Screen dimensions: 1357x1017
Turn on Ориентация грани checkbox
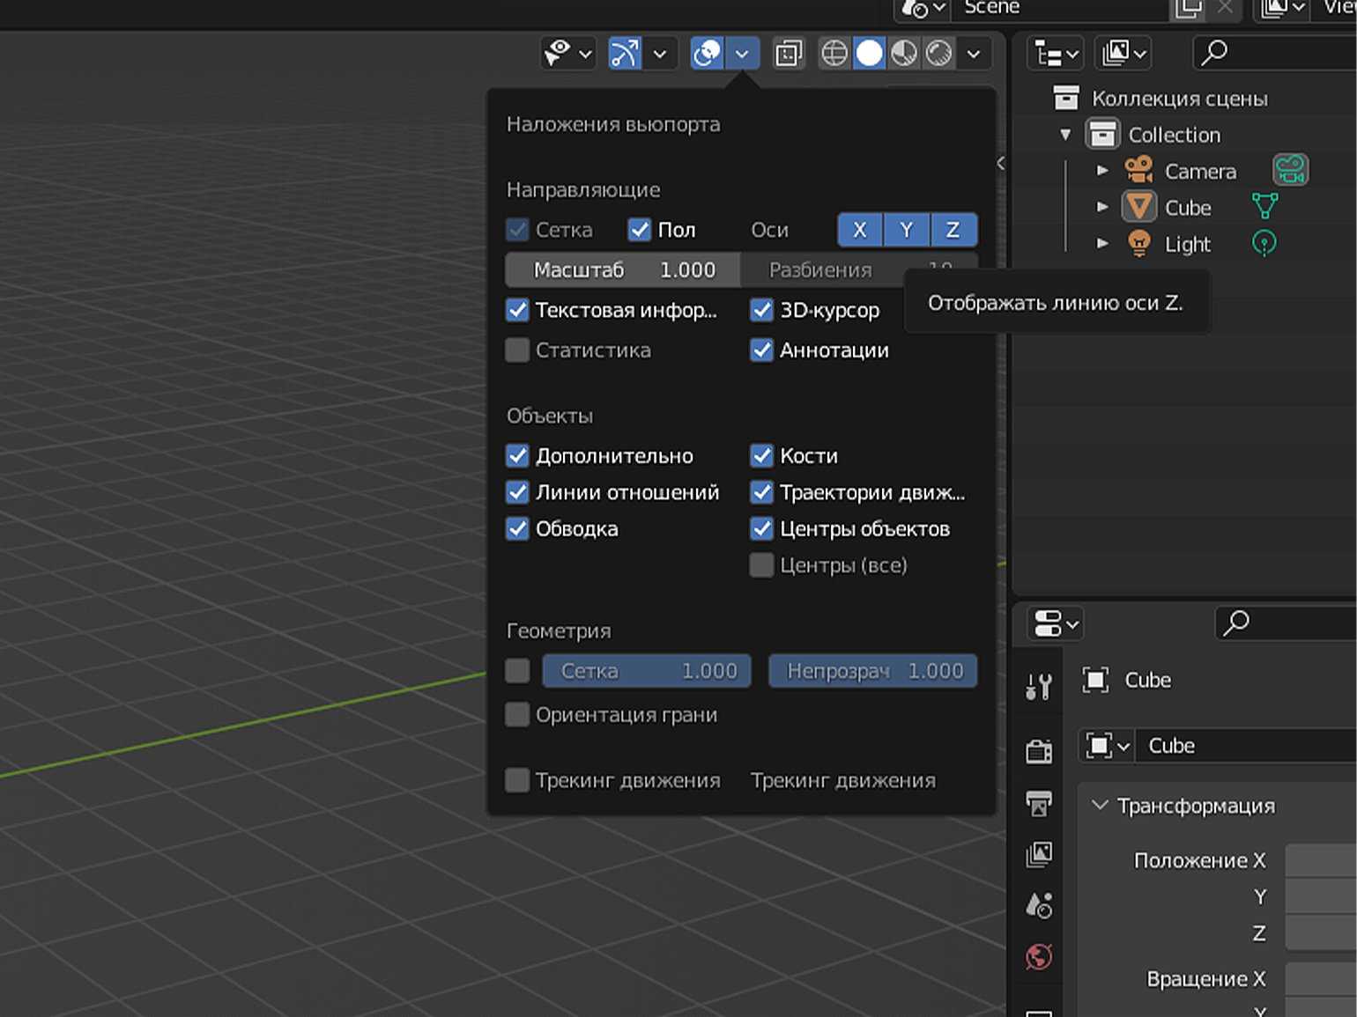coord(518,714)
